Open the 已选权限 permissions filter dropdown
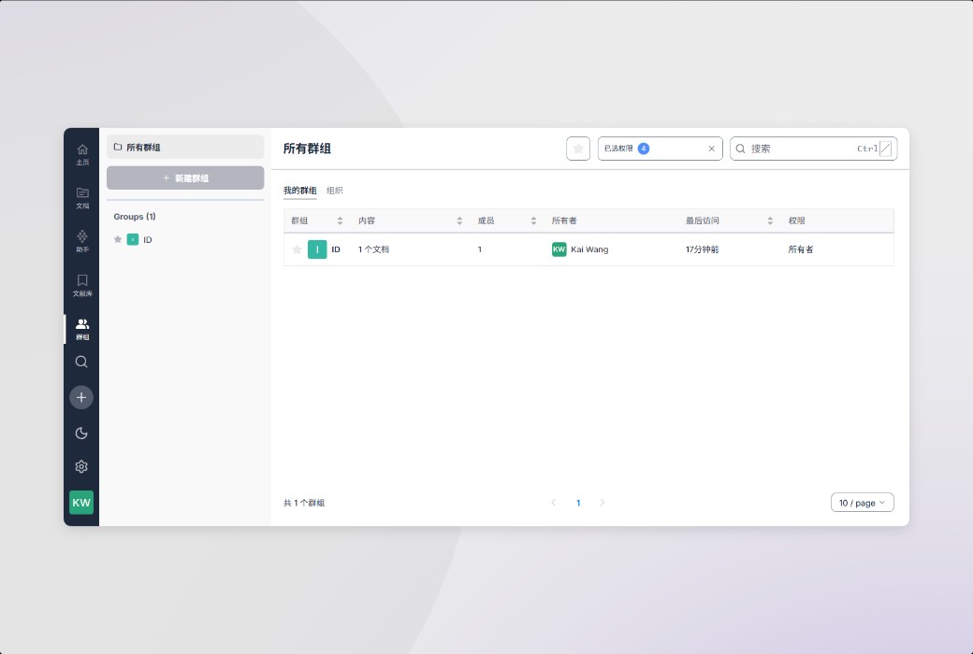This screenshot has height=654, width=973. coord(661,149)
